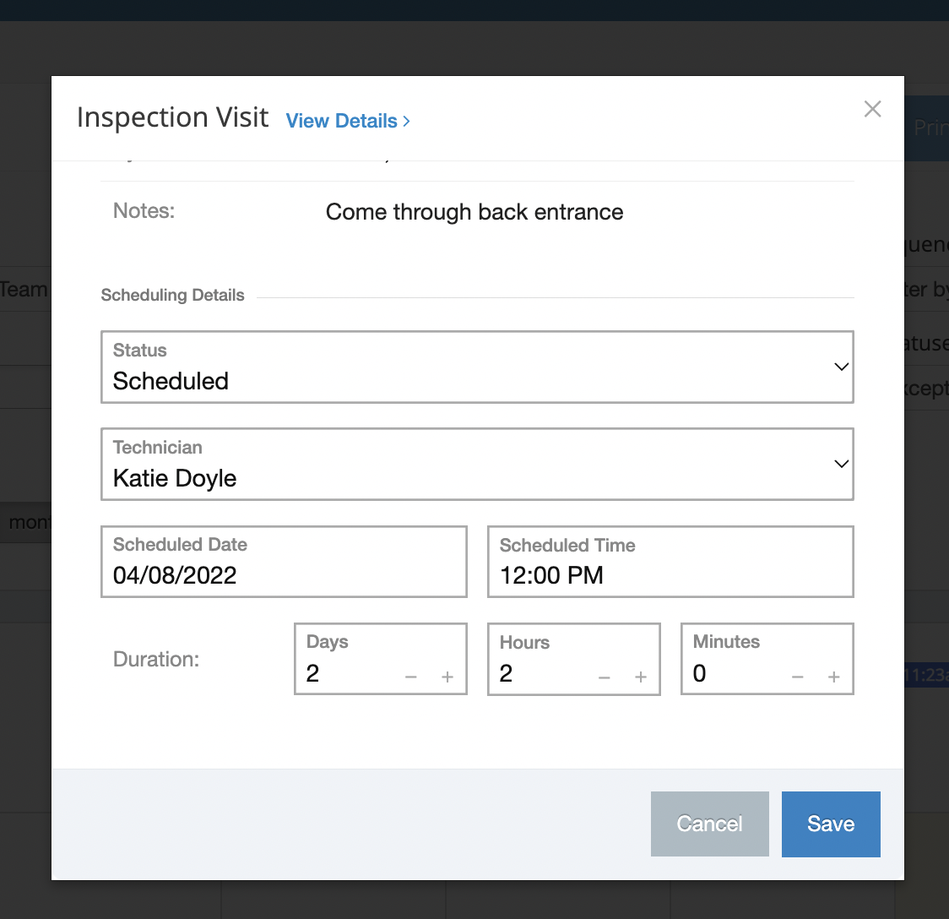This screenshot has height=919, width=949.
Task: Decrease the Days duration value
Action: click(x=411, y=677)
